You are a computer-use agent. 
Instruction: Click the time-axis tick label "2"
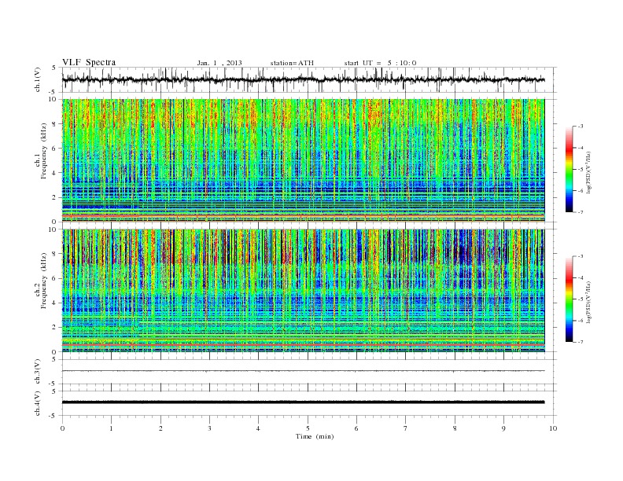pyautogui.click(x=160, y=428)
